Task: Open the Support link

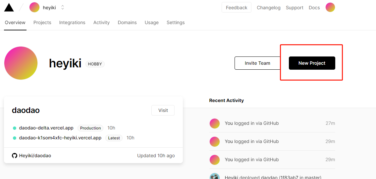Action: [x=295, y=8]
